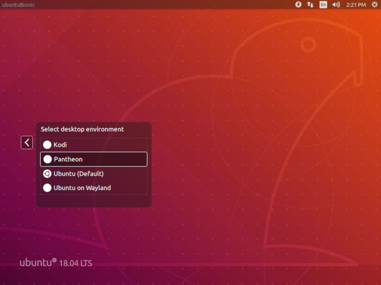Viewport: 381px width, 285px height.
Task: Click the Ubuntu logo beside Ubuntu (Default)
Action: (47, 173)
